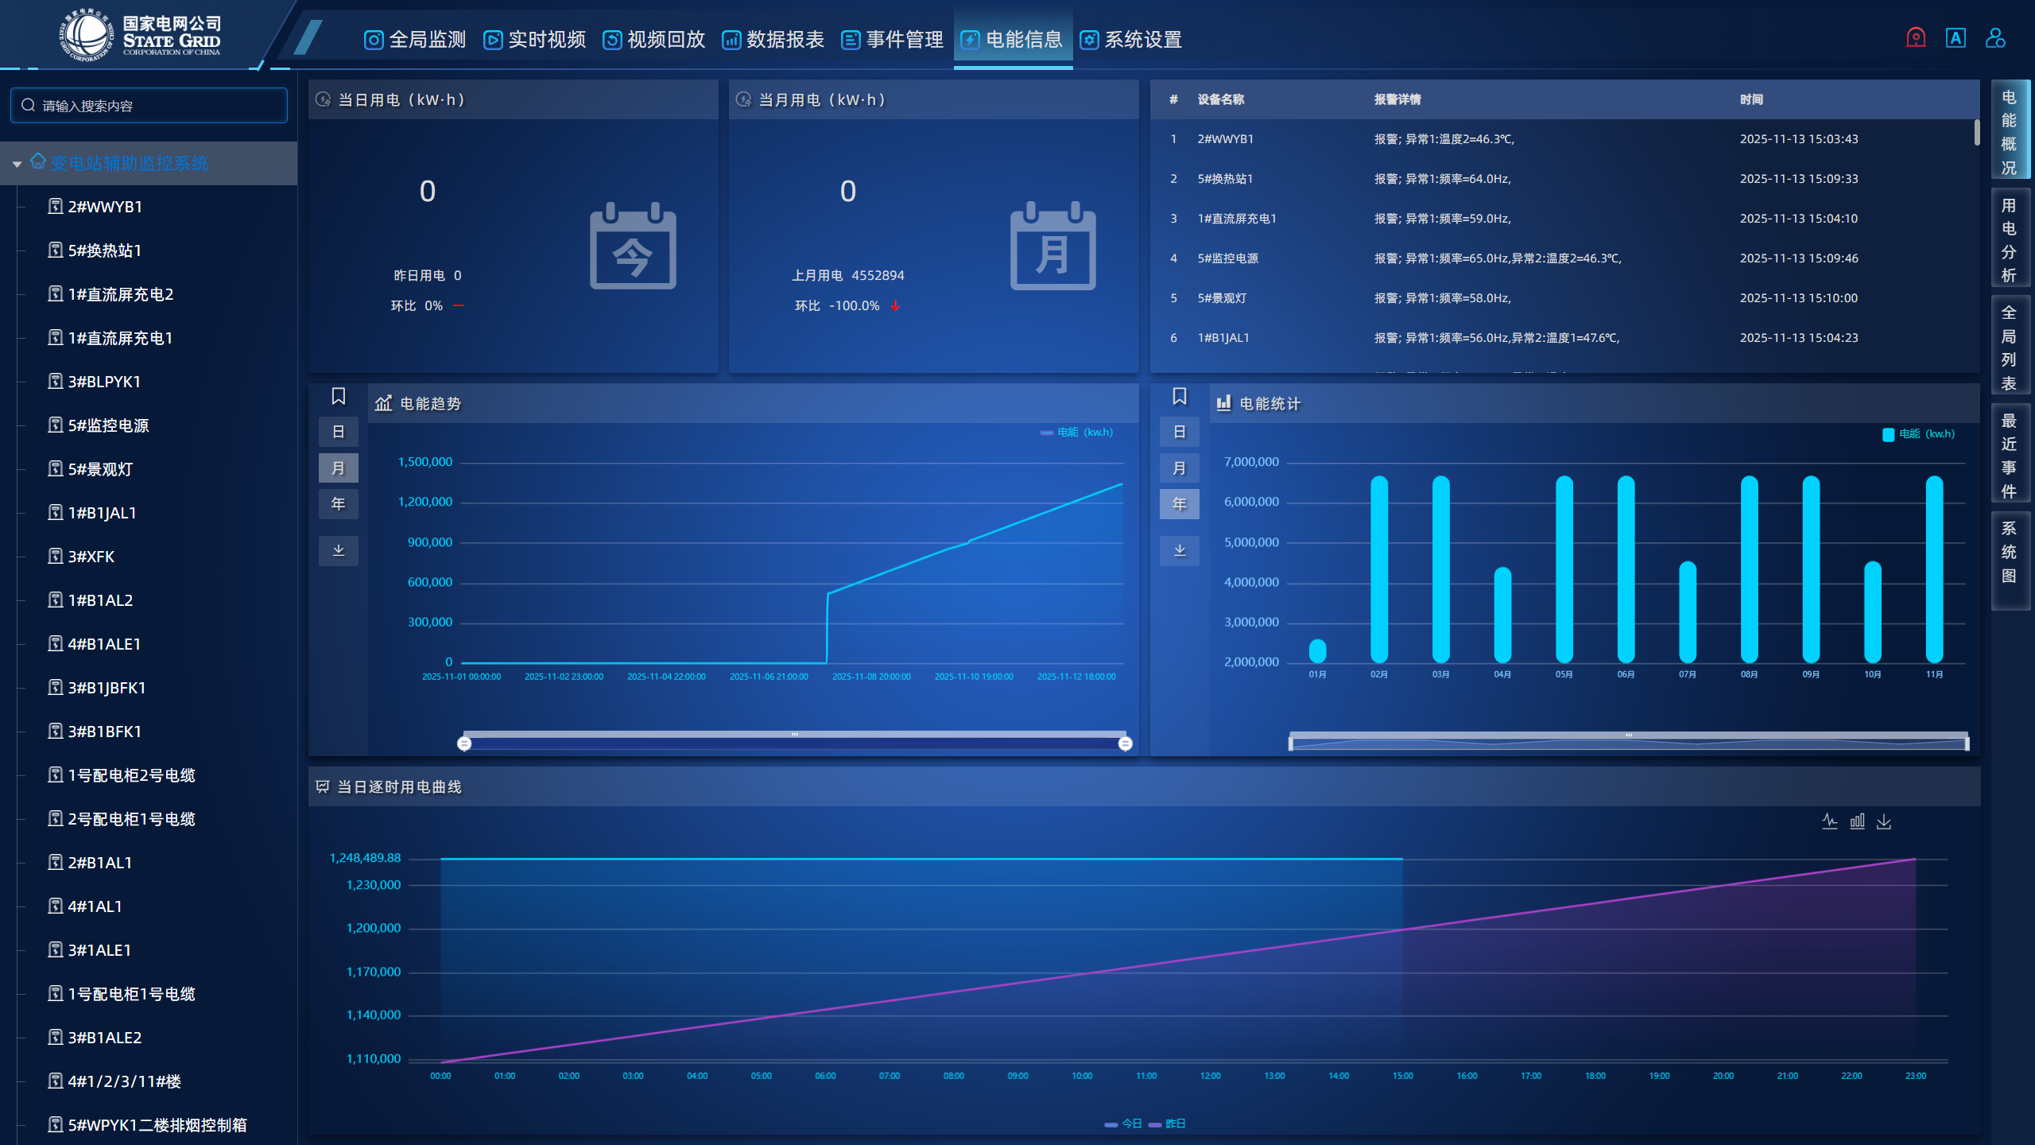Click the home icon beside 变电站辅助监控系统
2035x1145 pixels.
click(x=38, y=161)
